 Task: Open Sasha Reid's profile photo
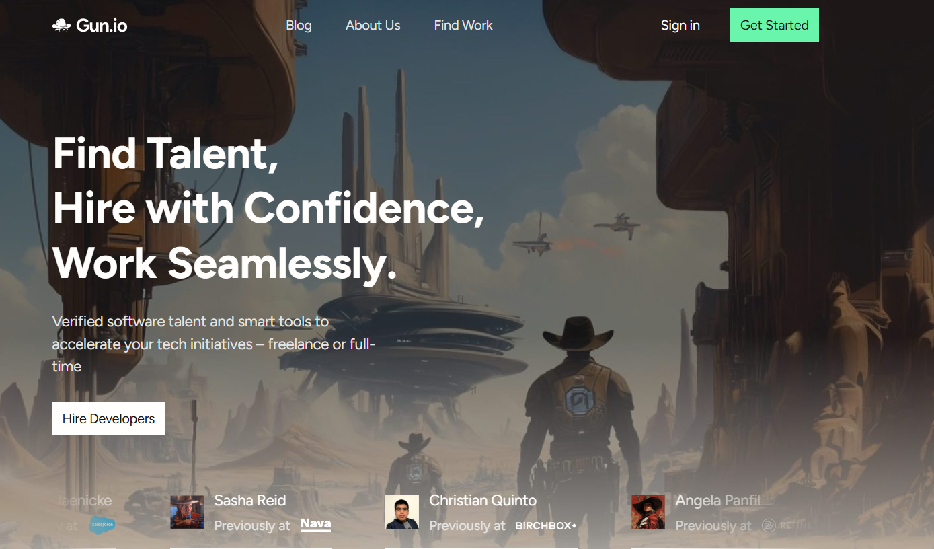pos(186,512)
